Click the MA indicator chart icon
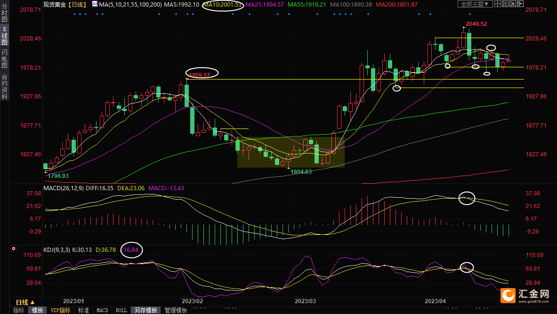The height and width of the screenshot is (314, 557). (x=95, y=4)
